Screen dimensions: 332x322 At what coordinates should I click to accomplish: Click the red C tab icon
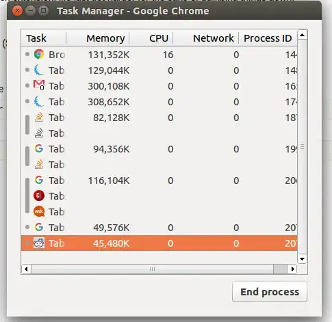coord(39,196)
